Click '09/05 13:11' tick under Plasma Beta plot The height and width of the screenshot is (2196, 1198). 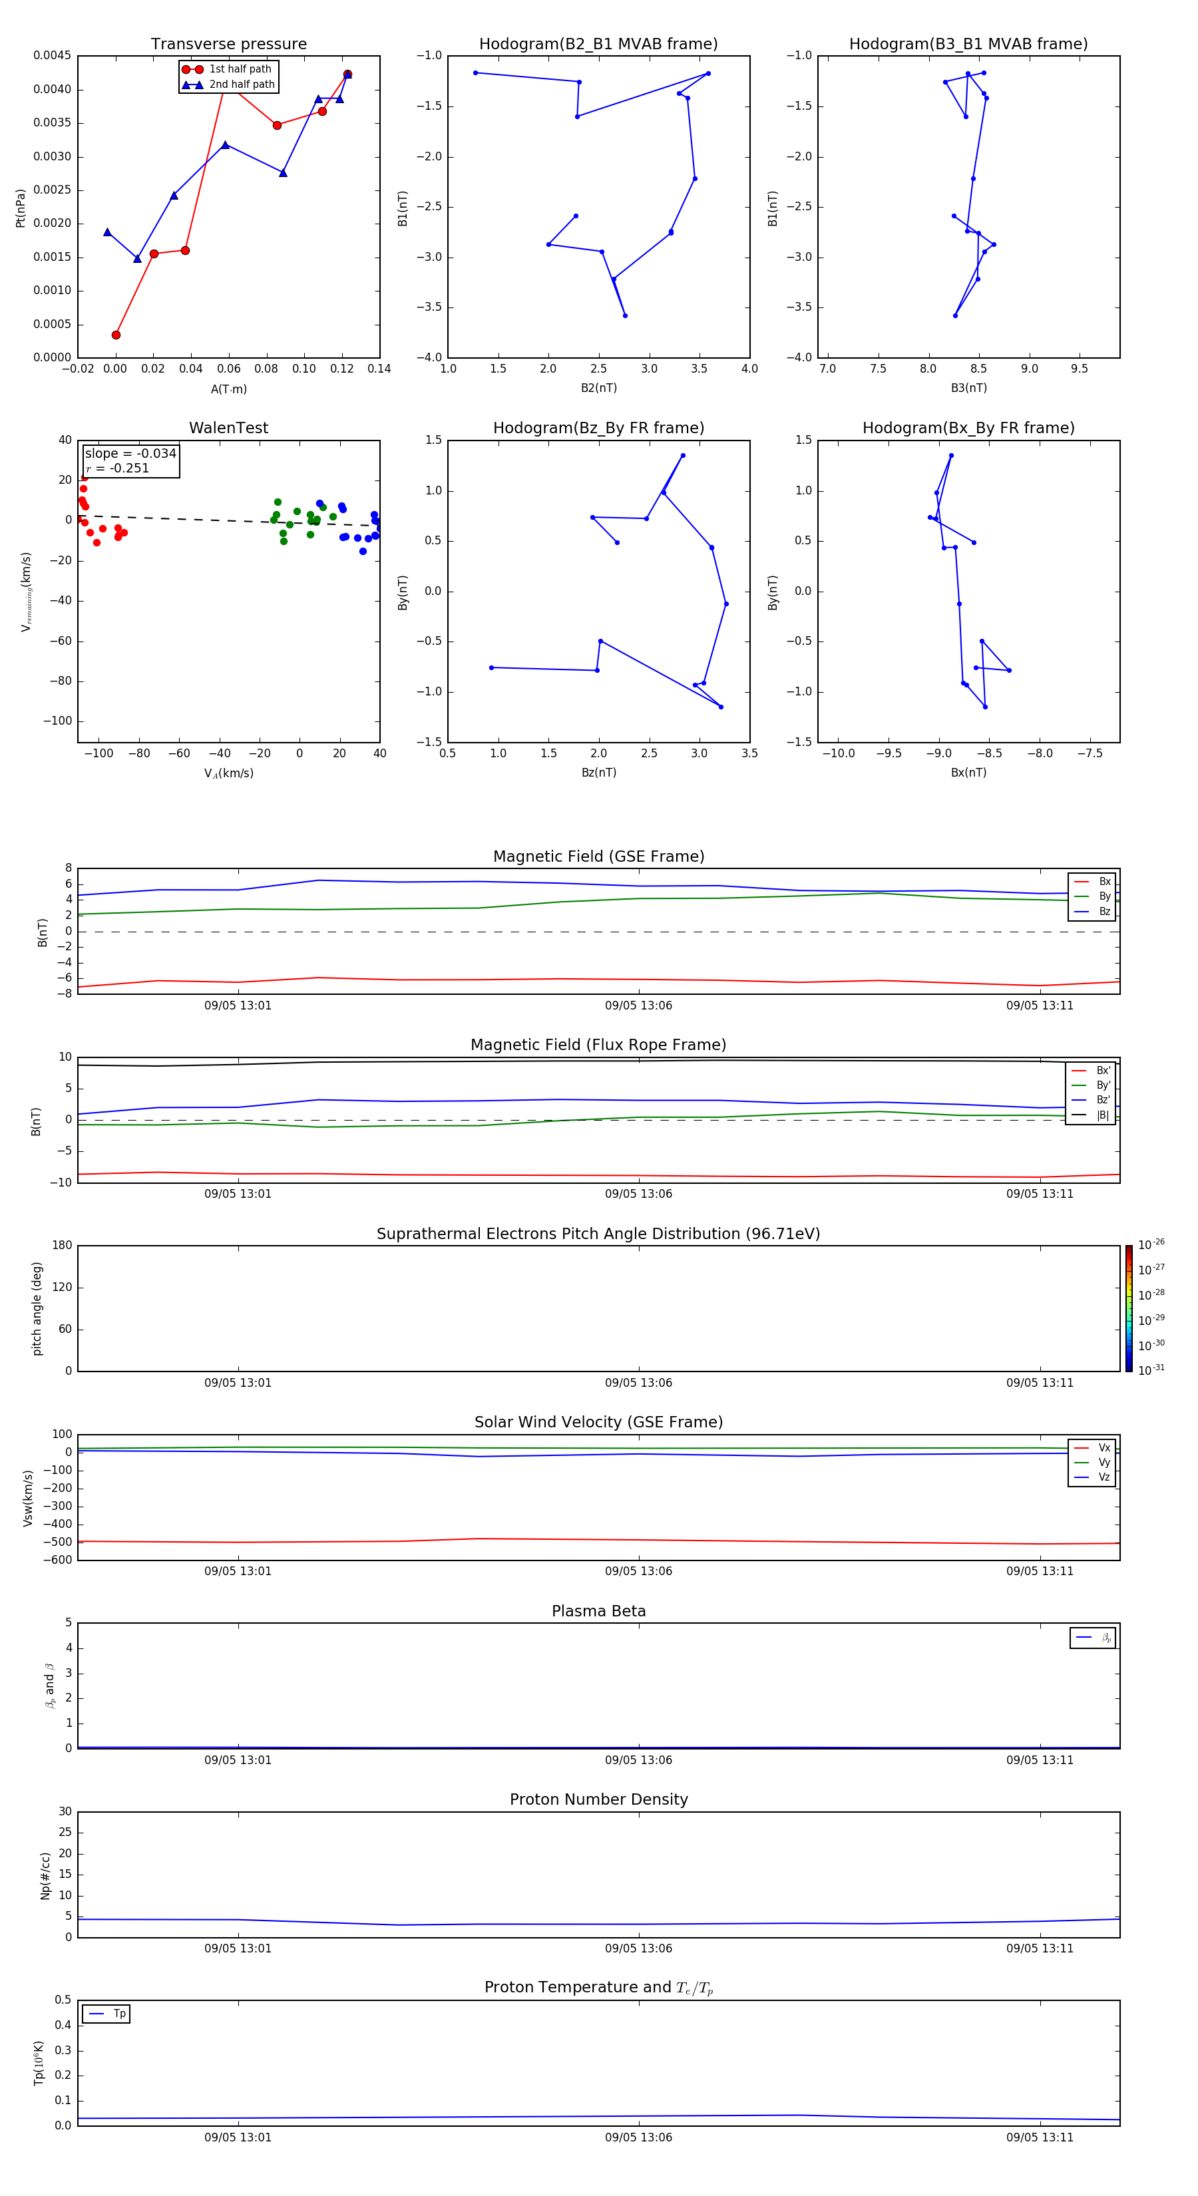1040,1760
